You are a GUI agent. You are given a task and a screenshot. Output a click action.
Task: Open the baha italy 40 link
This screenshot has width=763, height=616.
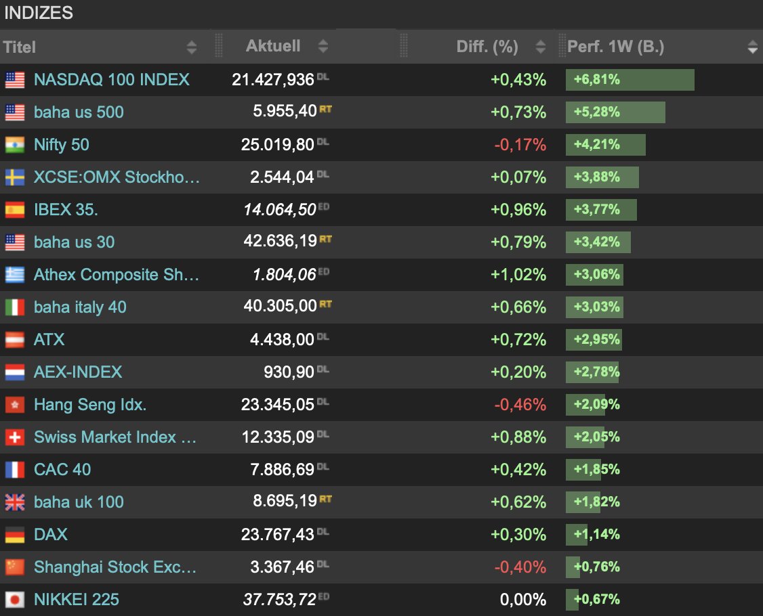pyautogui.click(x=80, y=307)
